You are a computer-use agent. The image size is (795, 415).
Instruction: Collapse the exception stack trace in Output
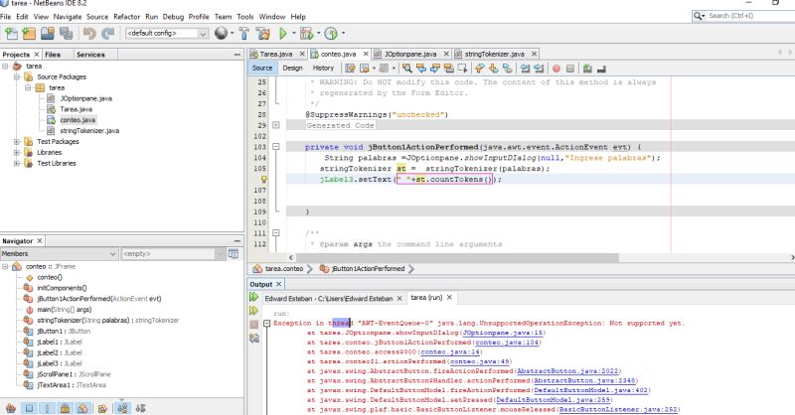point(266,324)
